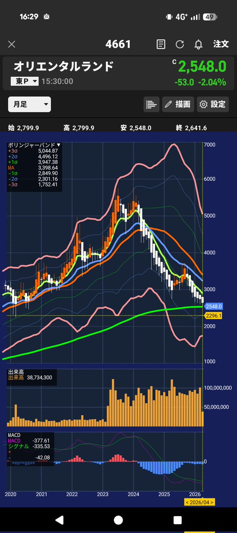Close the chart screen with X icon

pyautogui.click(x=12, y=44)
